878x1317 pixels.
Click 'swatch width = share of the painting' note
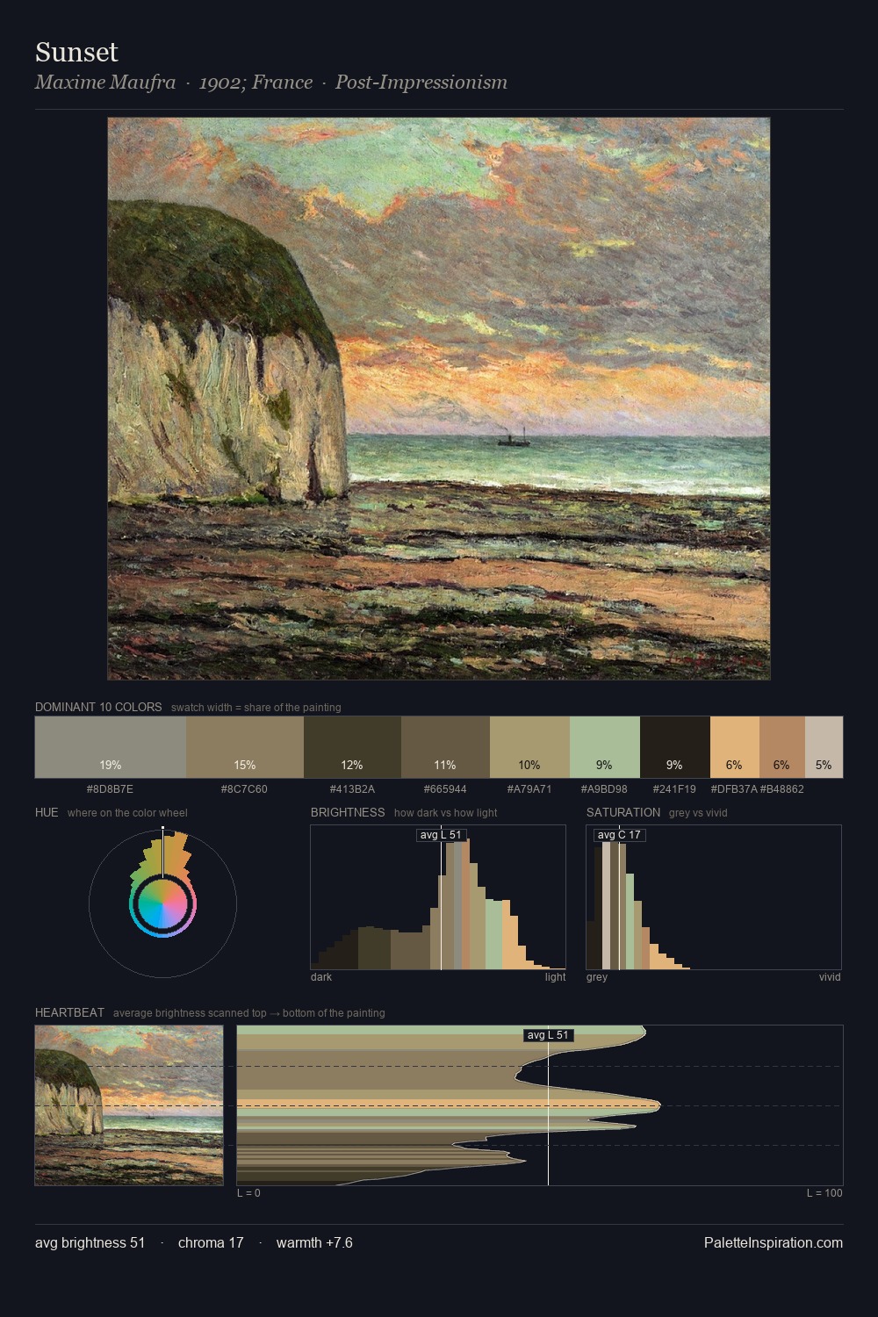[256, 708]
